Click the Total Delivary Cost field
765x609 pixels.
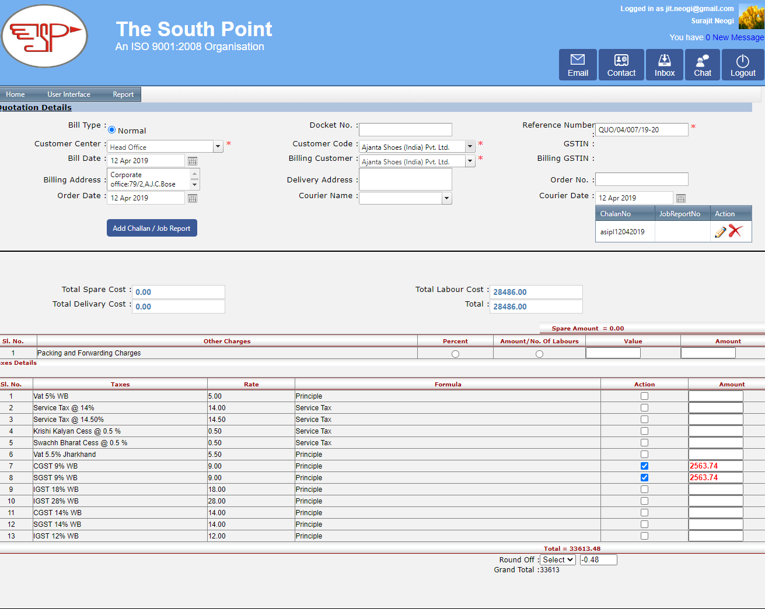[x=179, y=307]
